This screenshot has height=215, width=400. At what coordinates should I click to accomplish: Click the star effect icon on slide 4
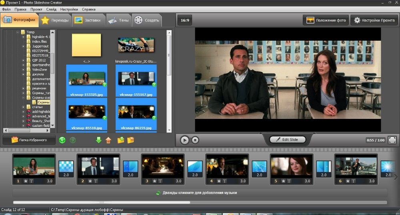click(x=219, y=181)
